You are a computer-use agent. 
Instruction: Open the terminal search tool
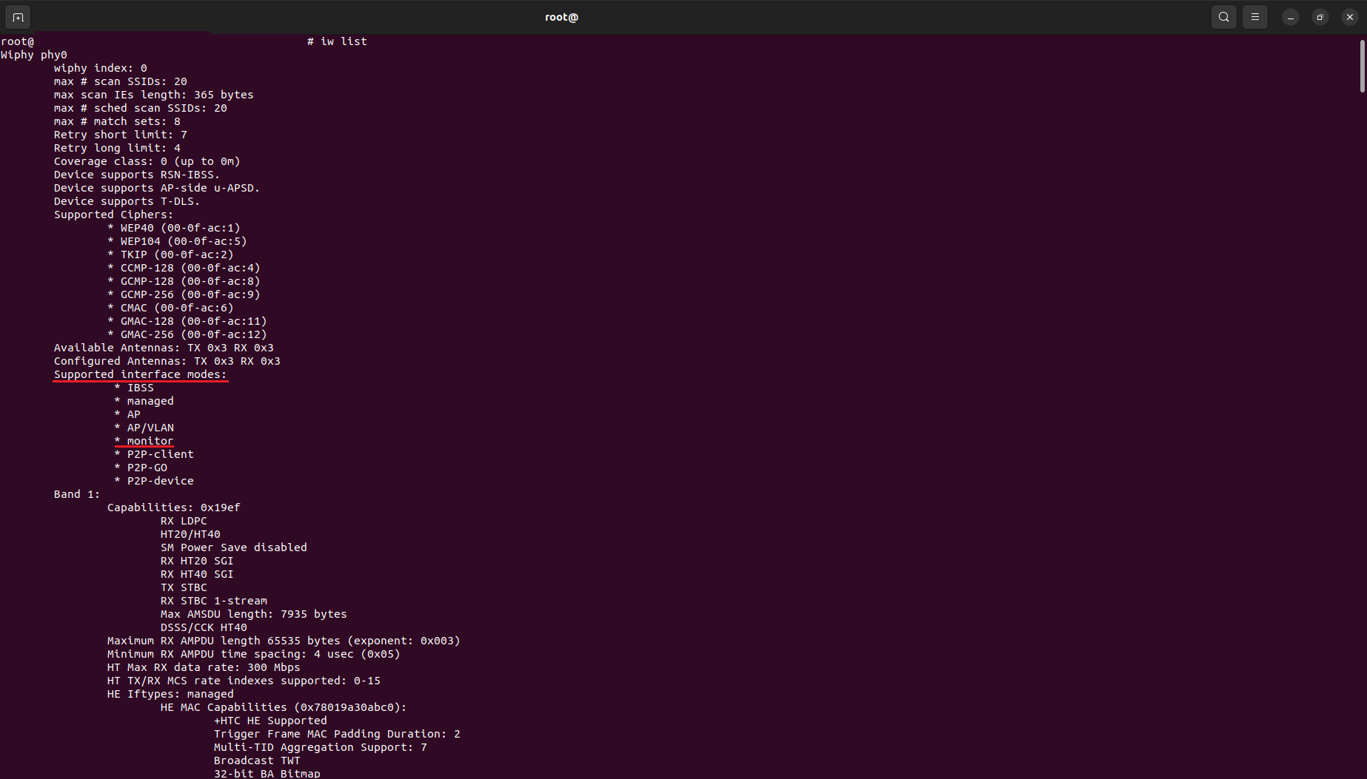pos(1224,17)
